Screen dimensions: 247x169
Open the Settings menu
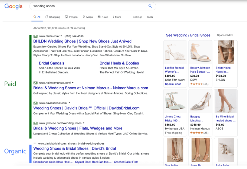tap(137, 17)
